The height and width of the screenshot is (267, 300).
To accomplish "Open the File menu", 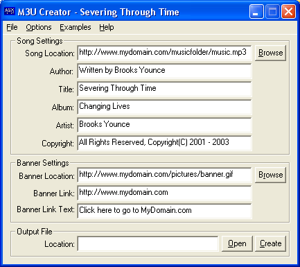I will click(12, 27).
